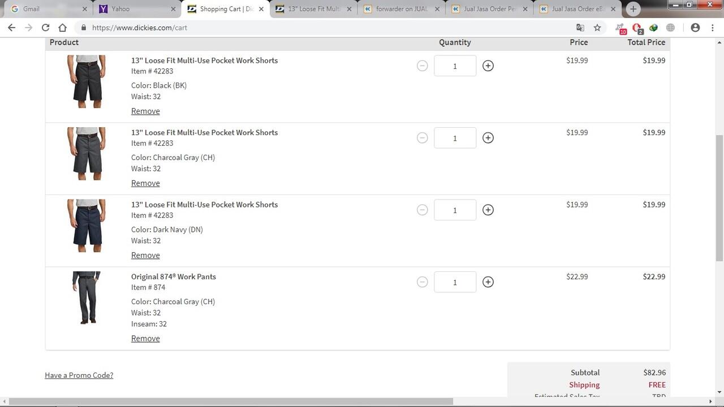The height and width of the screenshot is (407, 724).
Task: Open Chrome three-dot menu
Action: pos(712,27)
